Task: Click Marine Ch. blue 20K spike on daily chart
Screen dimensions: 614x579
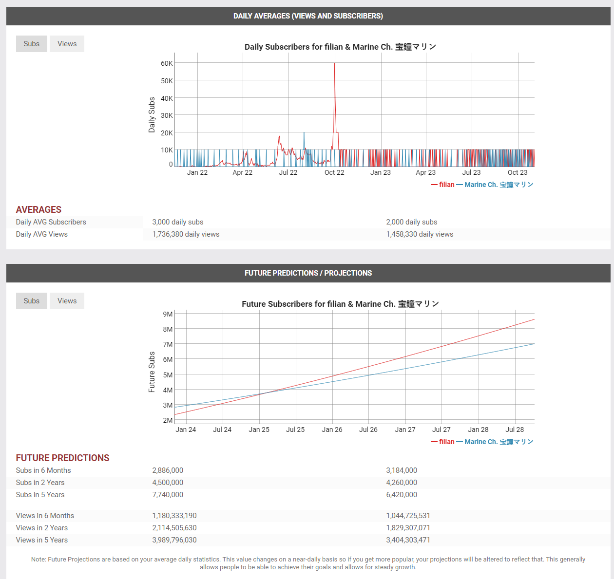Action: point(304,133)
